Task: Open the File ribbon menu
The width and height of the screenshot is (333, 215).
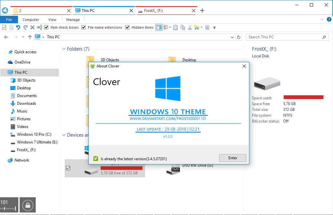Action: pos(9,20)
